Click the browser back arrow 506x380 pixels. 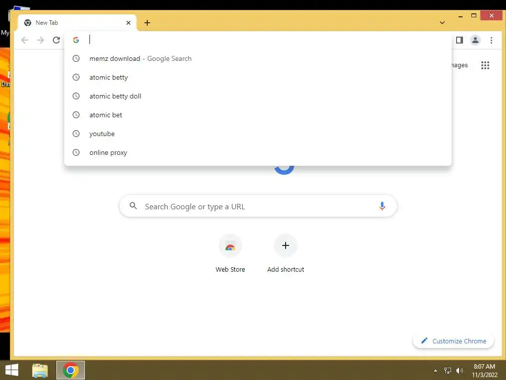point(25,40)
